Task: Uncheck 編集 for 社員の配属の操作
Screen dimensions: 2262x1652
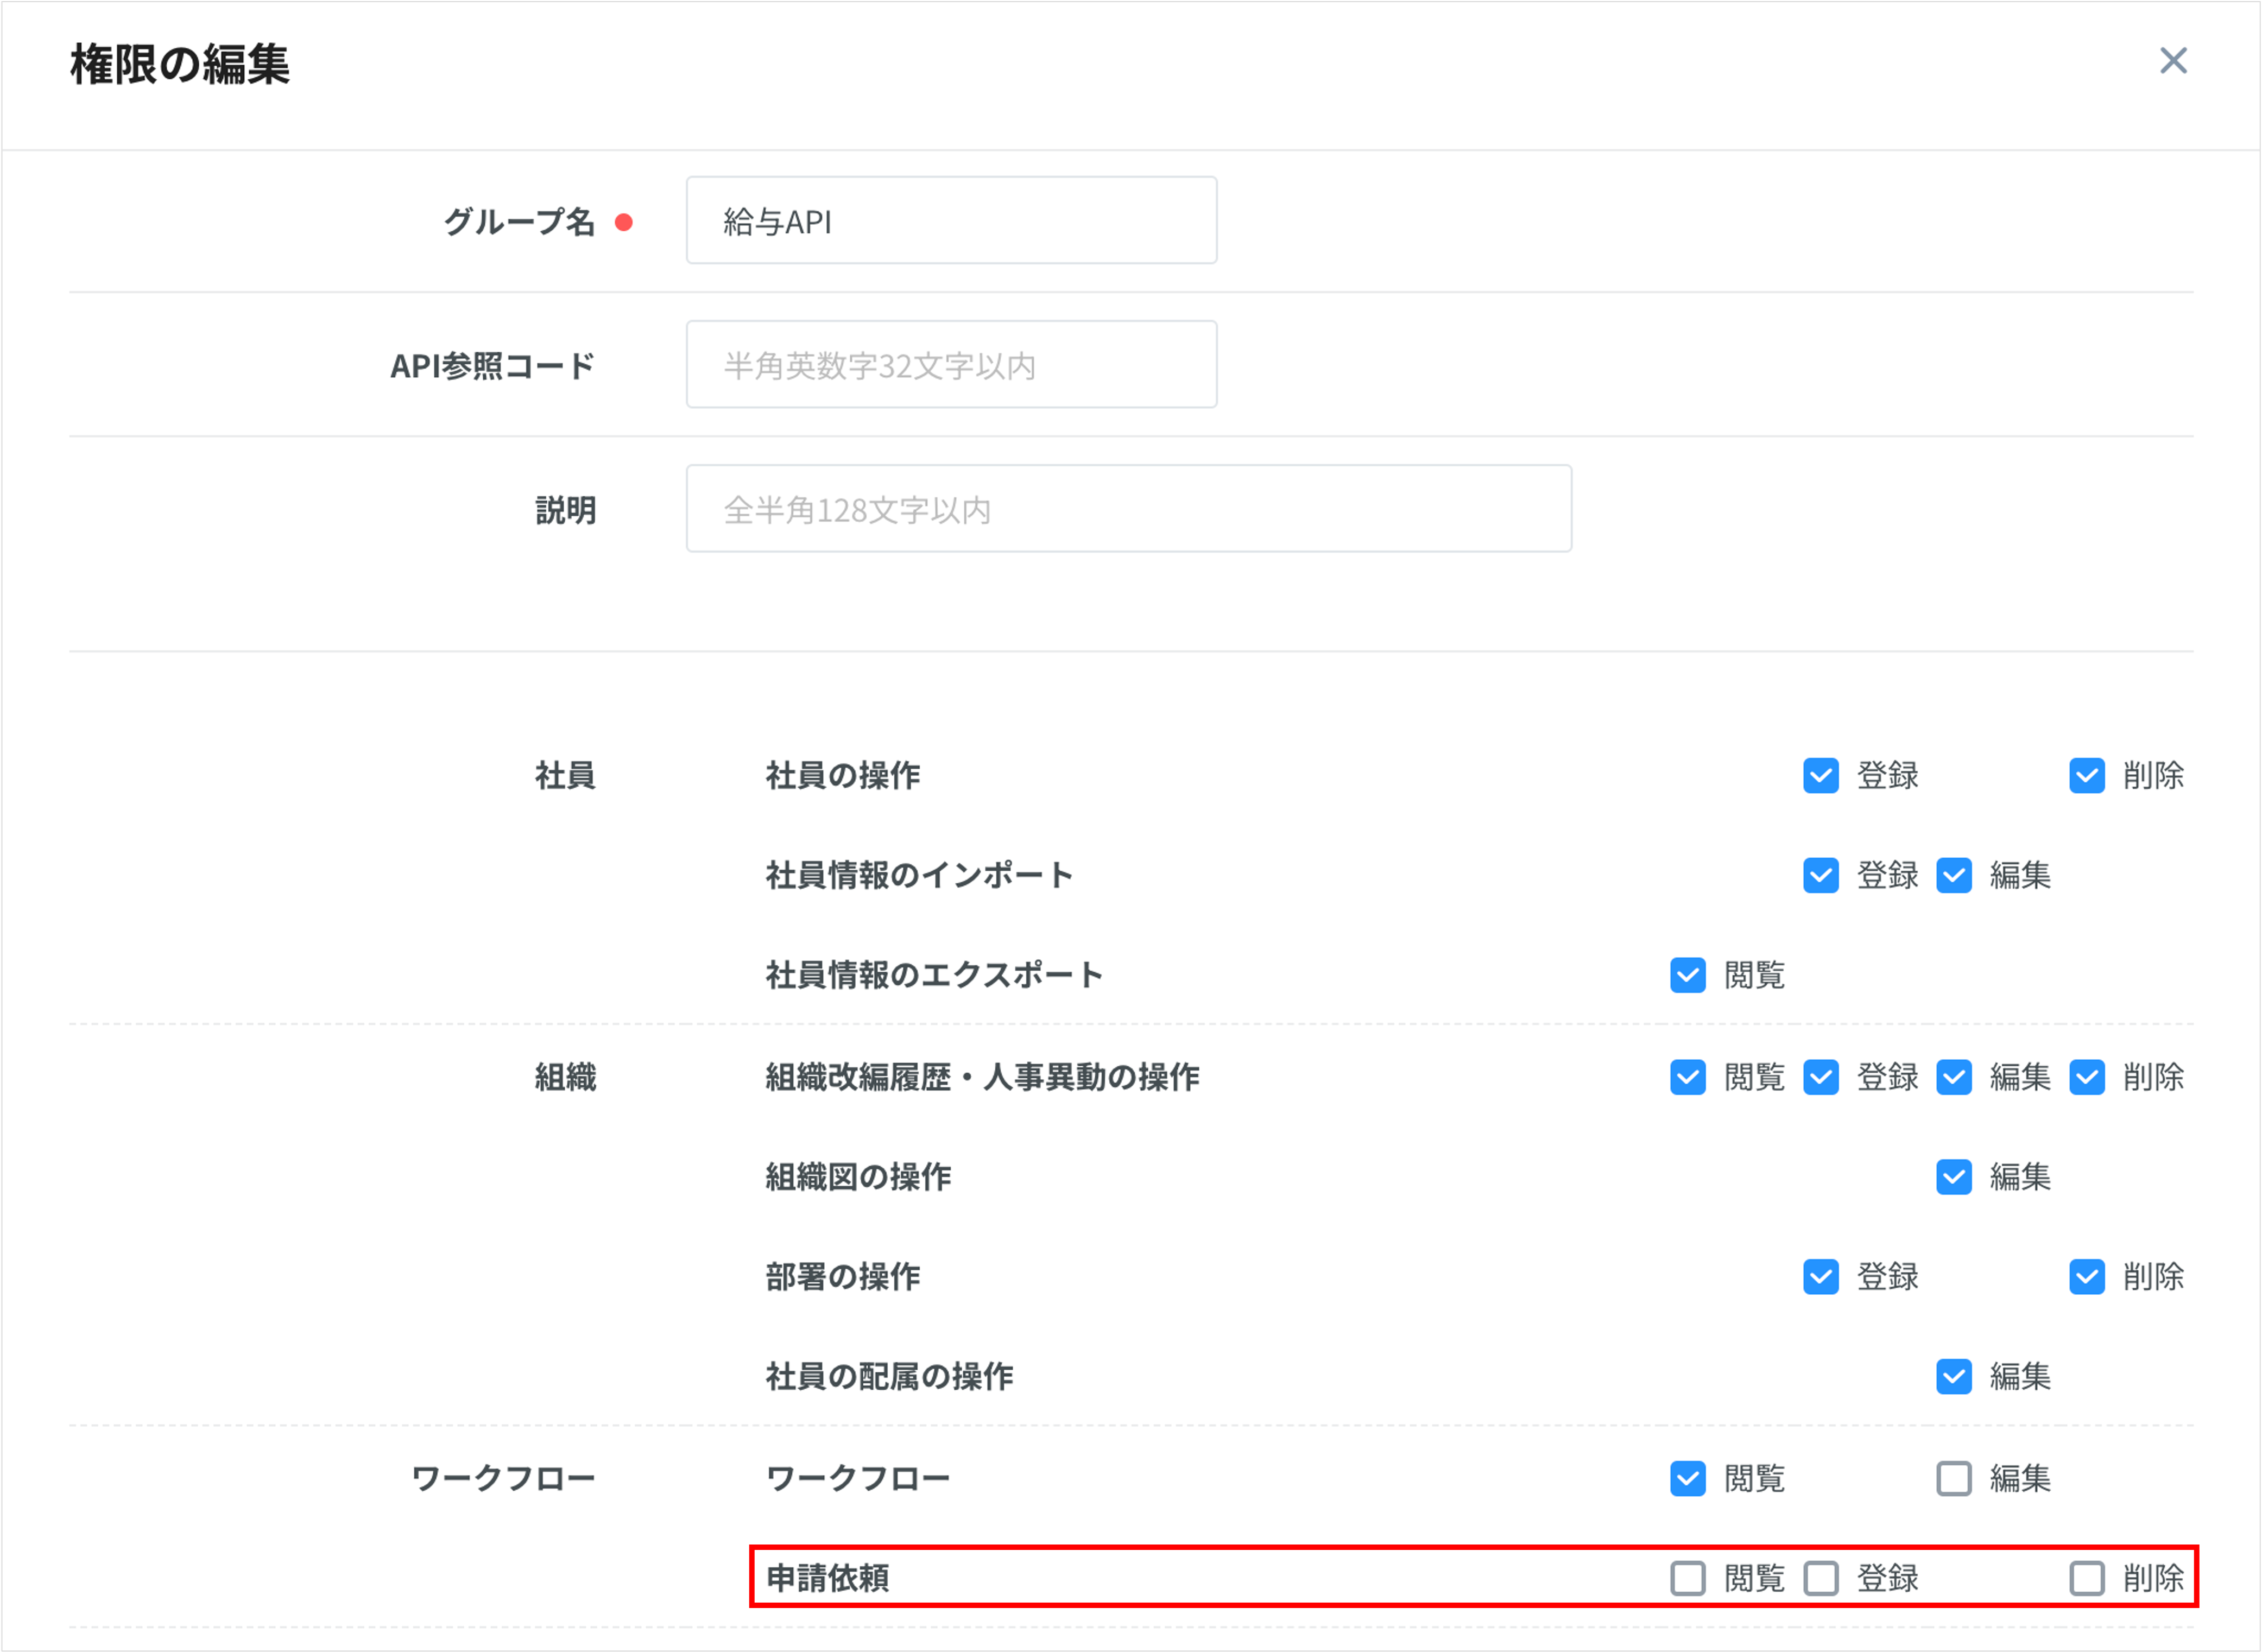Action: 1955,1377
